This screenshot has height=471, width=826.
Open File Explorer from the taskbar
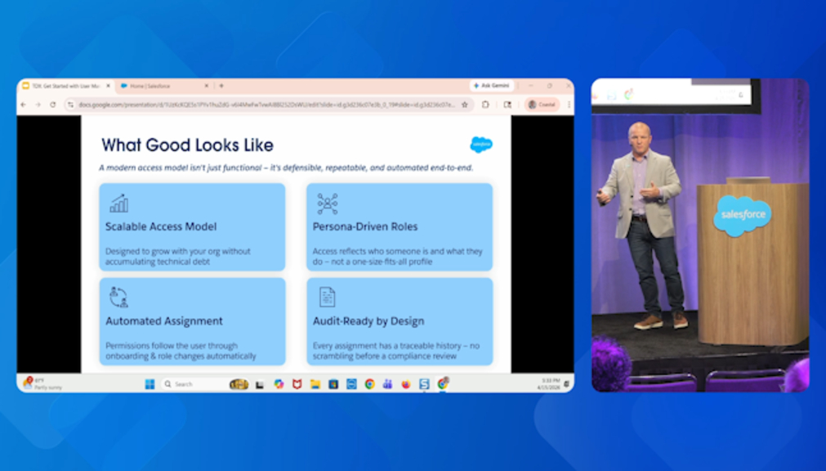tap(315, 384)
